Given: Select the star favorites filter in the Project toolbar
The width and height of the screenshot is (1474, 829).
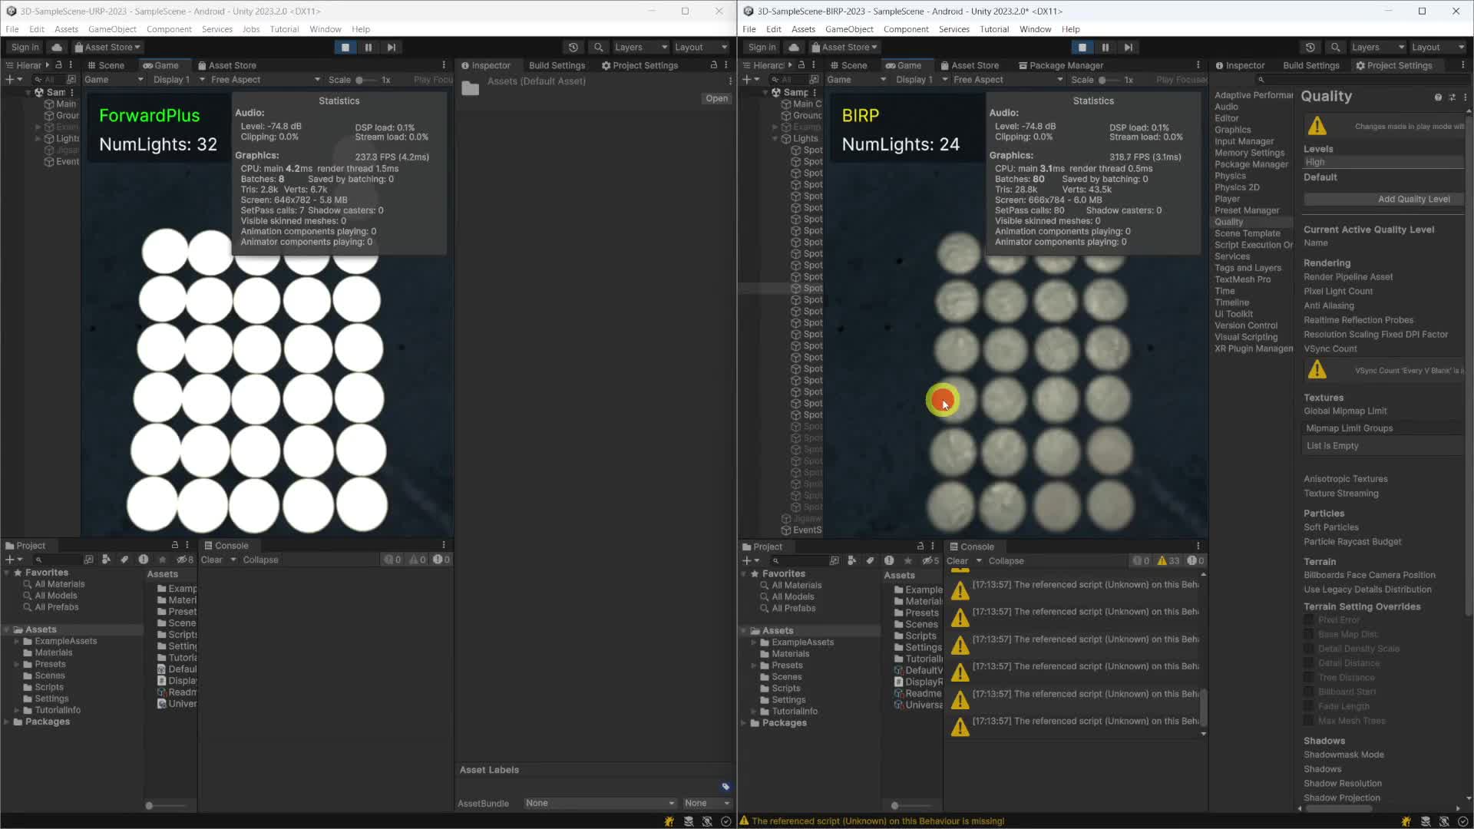Looking at the screenshot, I should (907, 561).
